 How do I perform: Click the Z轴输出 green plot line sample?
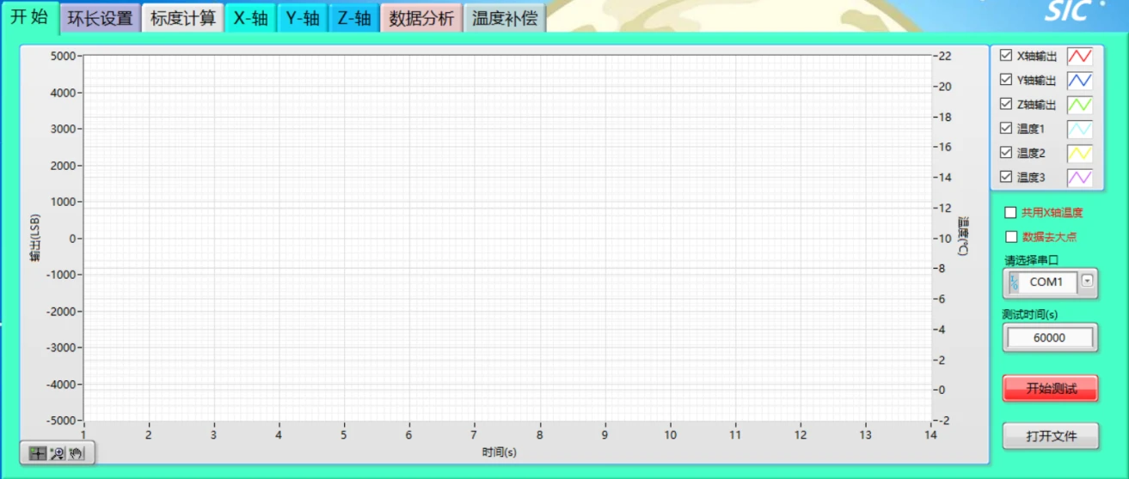coord(1080,105)
